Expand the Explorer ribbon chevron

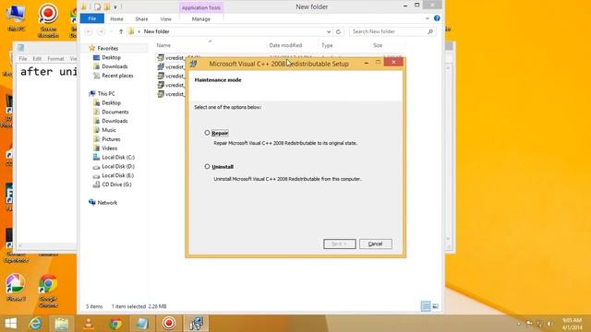tap(427, 18)
